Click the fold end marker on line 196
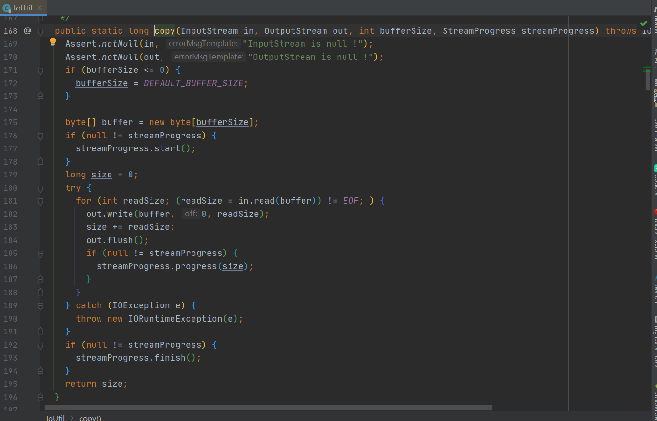Image resolution: width=657 pixels, height=421 pixels. pyautogui.click(x=40, y=397)
